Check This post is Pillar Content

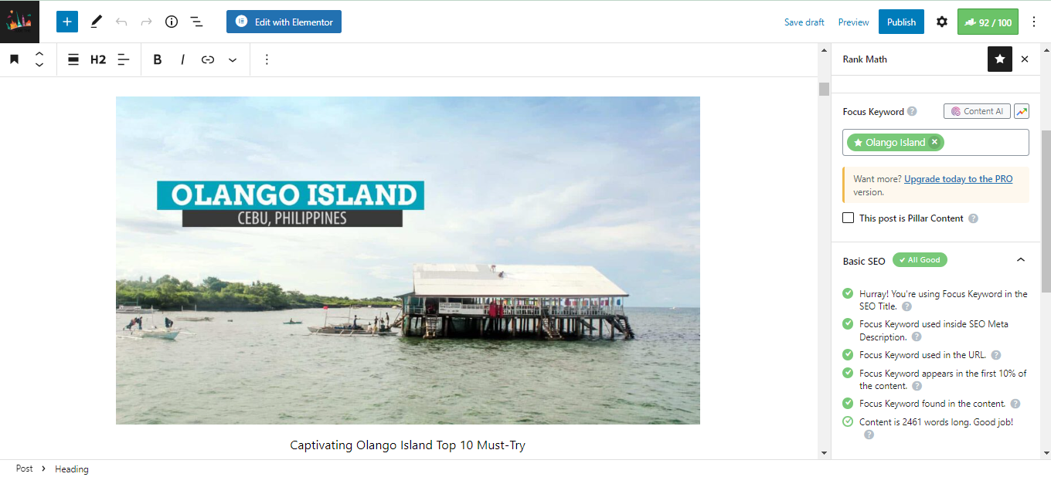pos(849,218)
